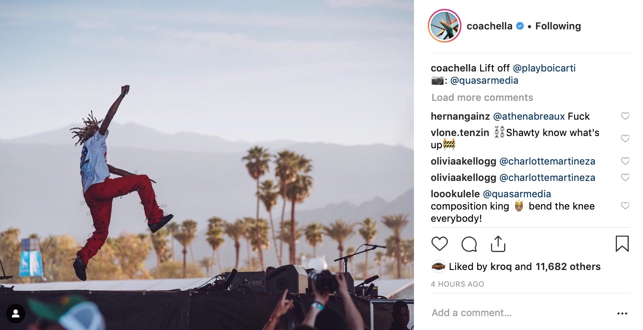Viewport: 643px width, 330px height.
Task: Open the @athenabreaux mention
Action: pos(529,116)
